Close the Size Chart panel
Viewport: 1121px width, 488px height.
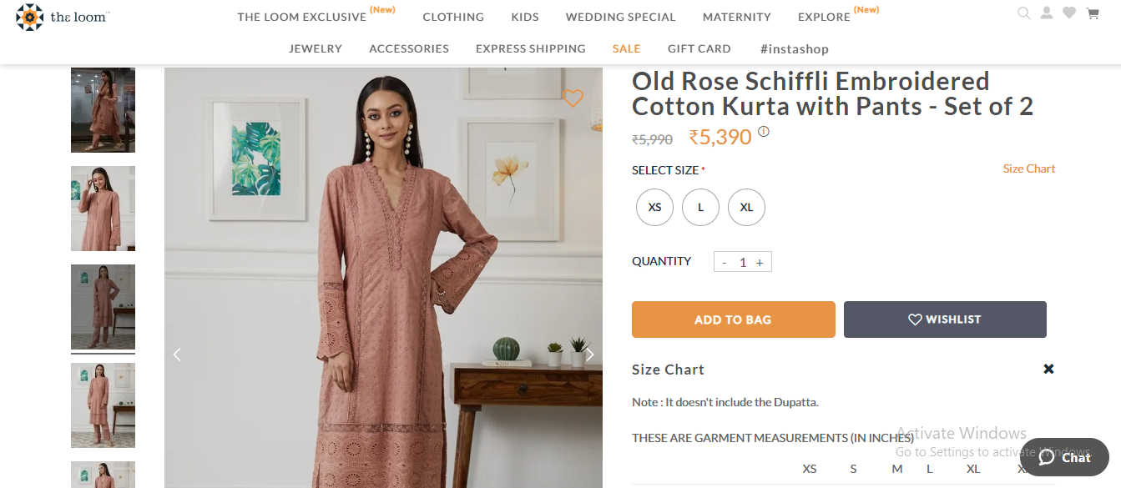pos(1048,369)
